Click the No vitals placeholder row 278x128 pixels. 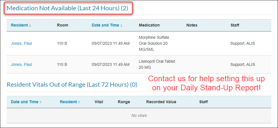(139, 116)
